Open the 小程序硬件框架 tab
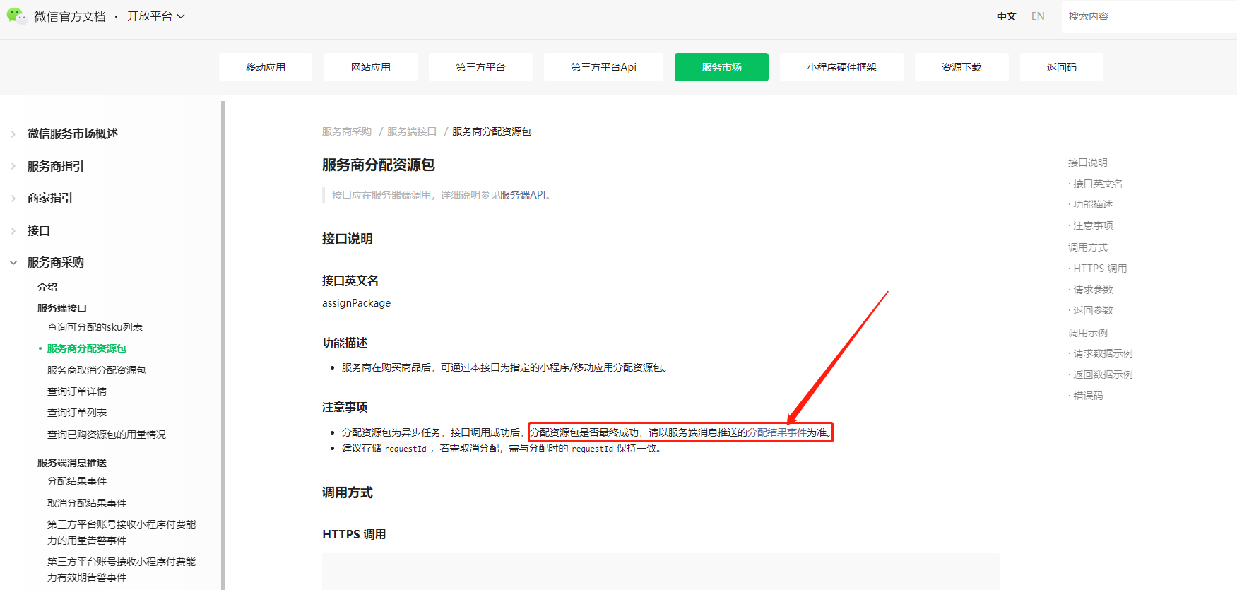The height and width of the screenshot is (590, 1237). [841, 67]
